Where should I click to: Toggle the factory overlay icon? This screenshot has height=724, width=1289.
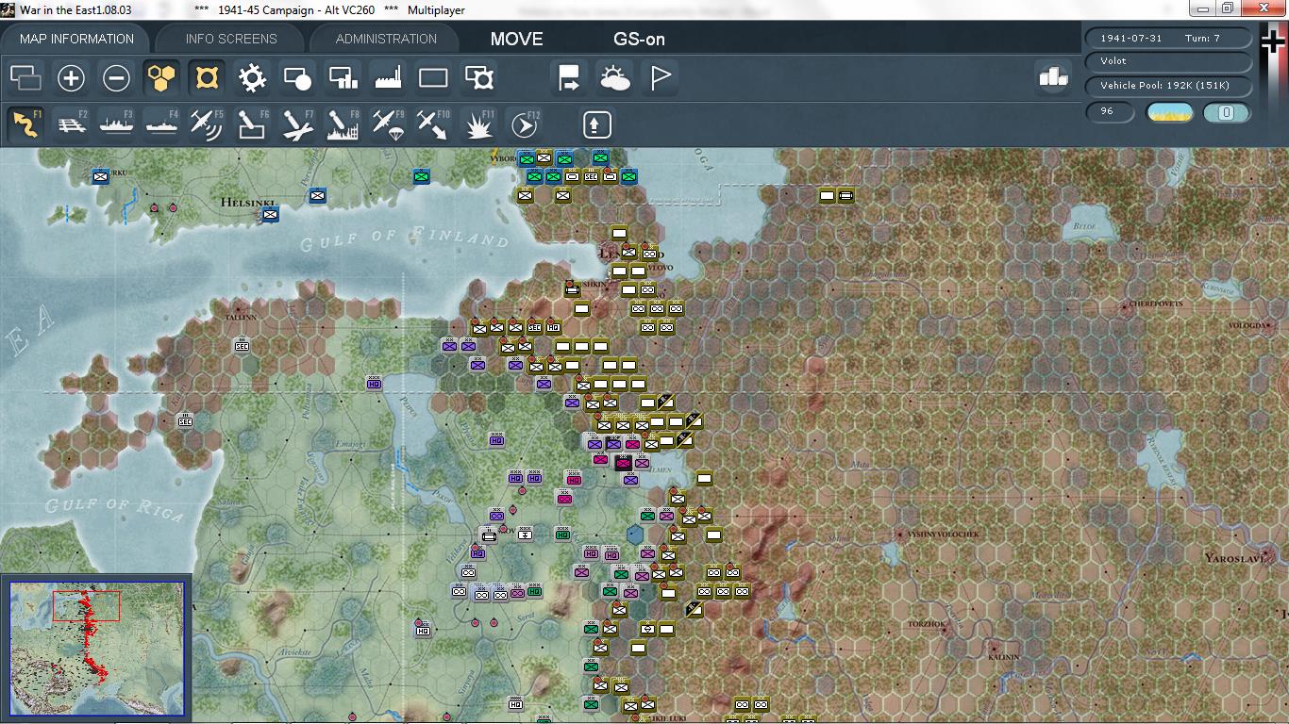coord(388,77)
